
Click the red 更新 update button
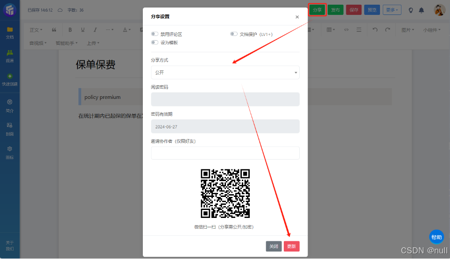pyautogui.click(x=292, y=246)
